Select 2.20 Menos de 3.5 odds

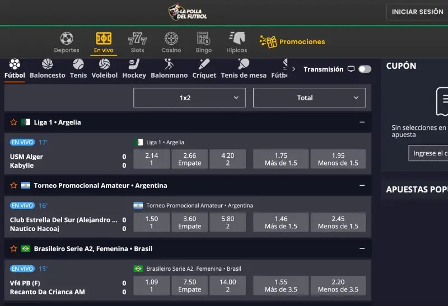338,285
